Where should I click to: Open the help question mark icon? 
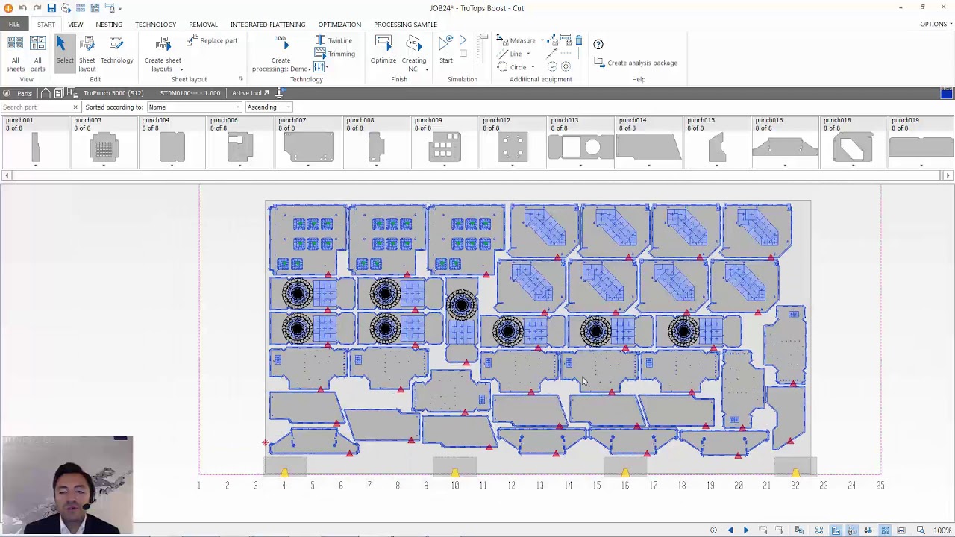coord(598,44)
